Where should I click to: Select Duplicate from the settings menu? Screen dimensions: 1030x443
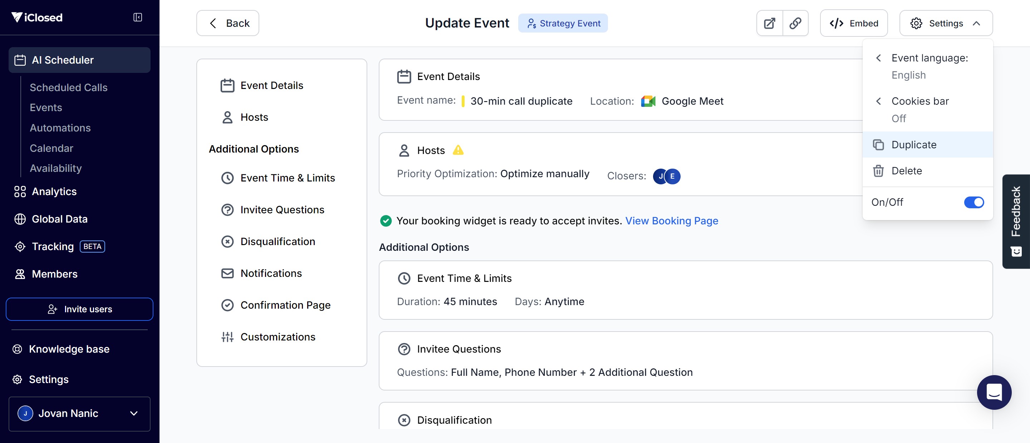914,145
